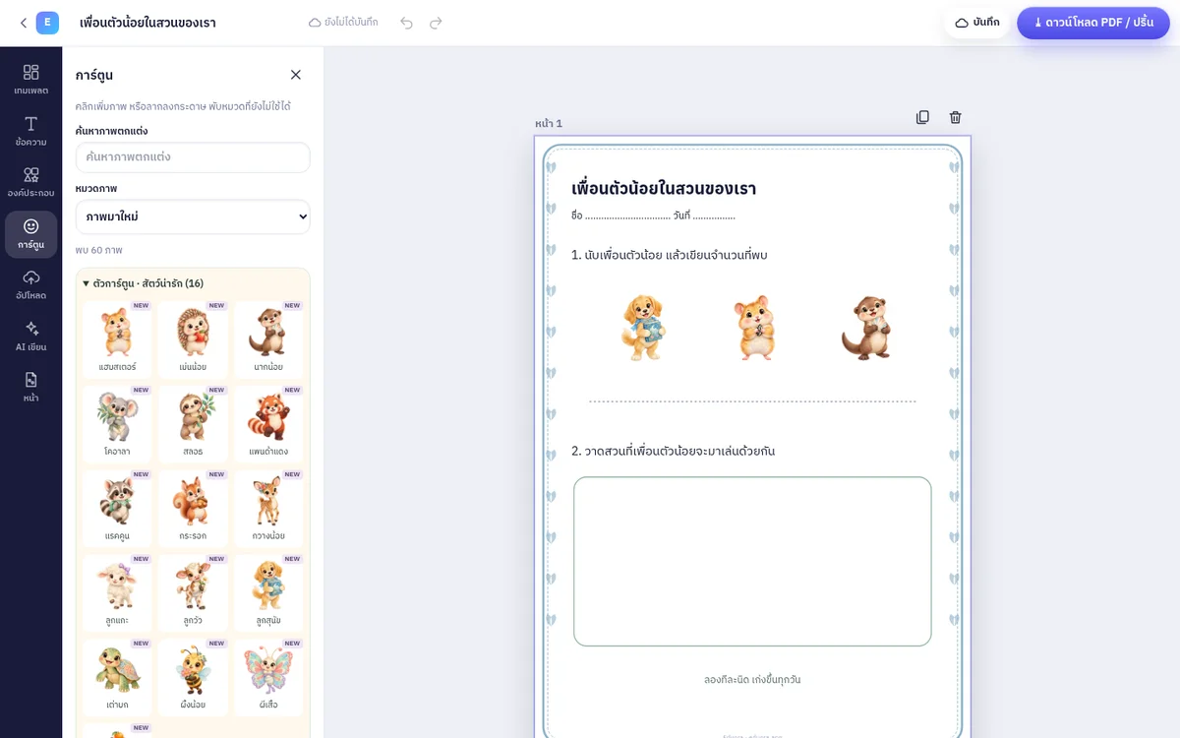Select the การ์ตูน cartoon sidebar tab

coord(30,233)
